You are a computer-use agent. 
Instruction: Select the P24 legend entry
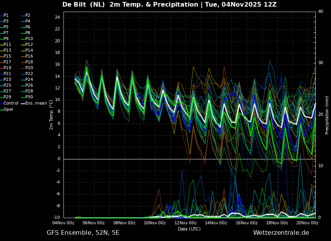click(29, 80)
